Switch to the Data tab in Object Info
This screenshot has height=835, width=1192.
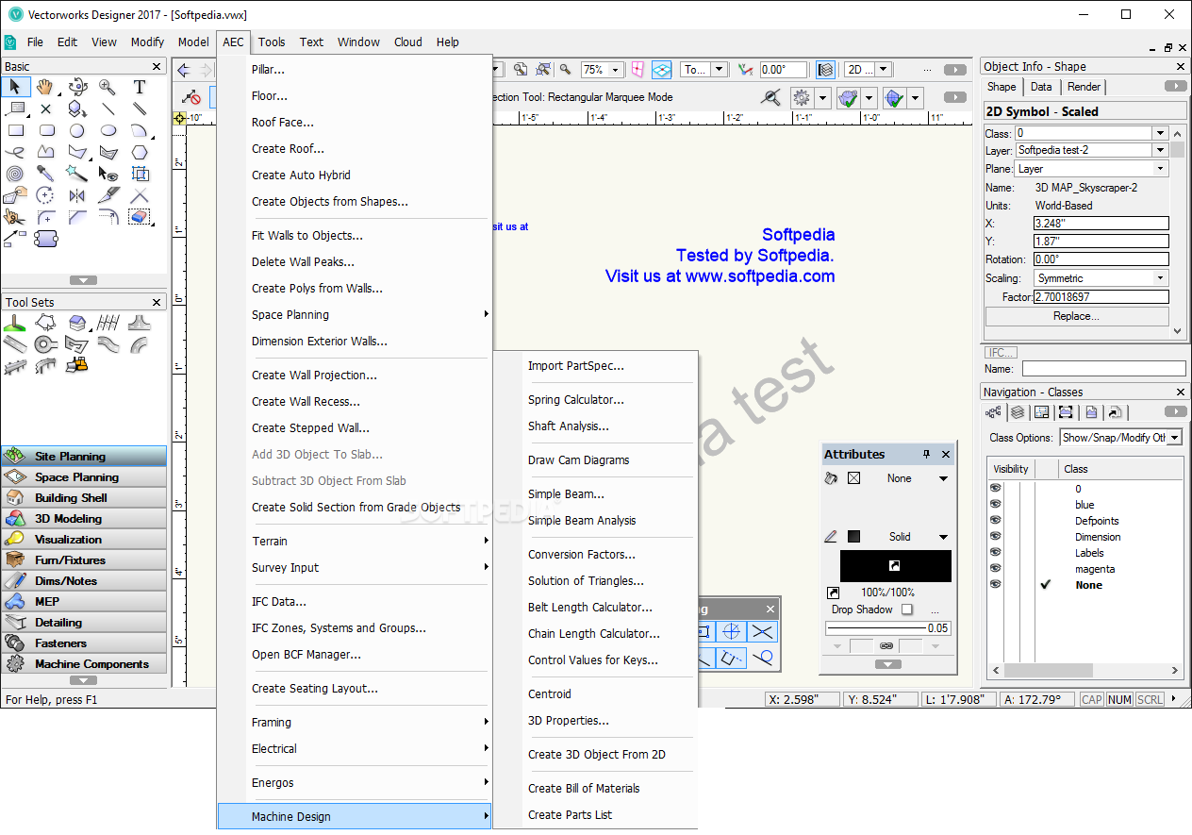(1041, 87)
